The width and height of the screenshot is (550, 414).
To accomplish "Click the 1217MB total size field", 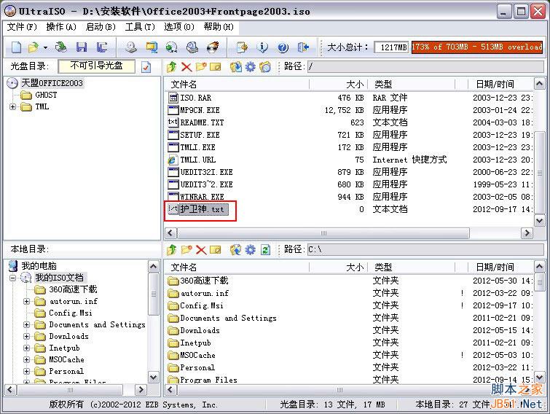I will click(x=391, y=47).
